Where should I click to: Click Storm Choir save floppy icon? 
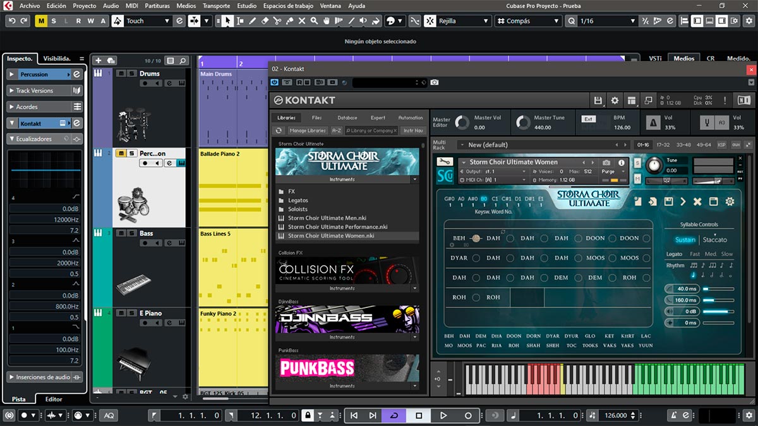668,201
